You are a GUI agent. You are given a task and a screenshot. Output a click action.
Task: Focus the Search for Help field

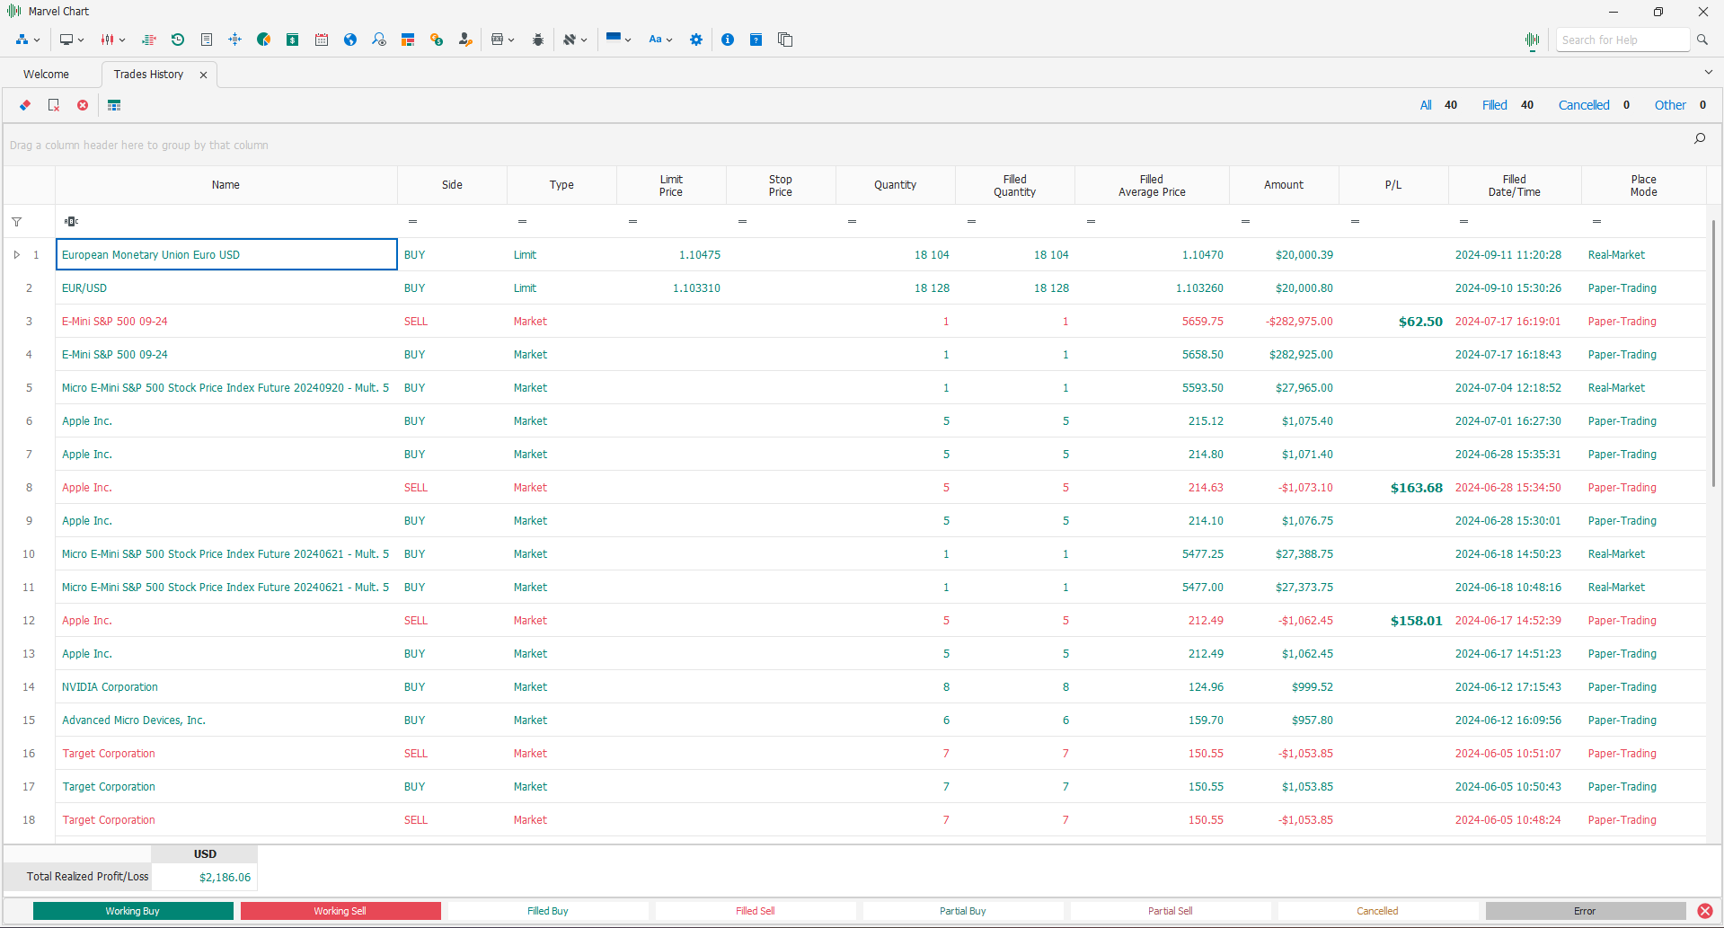coord(1622,40)
